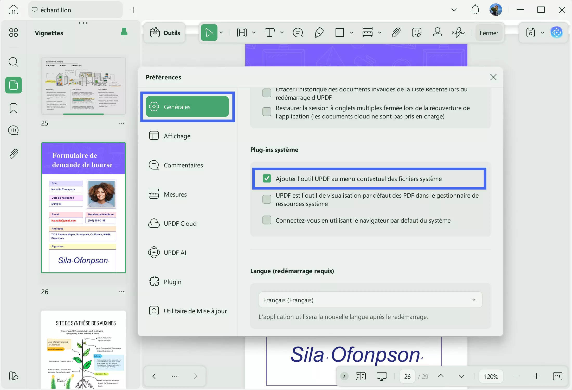Click the UPDF AI assistant icon in the top right
This screenshot has height=390, width=572.
[x=556, y=33]
